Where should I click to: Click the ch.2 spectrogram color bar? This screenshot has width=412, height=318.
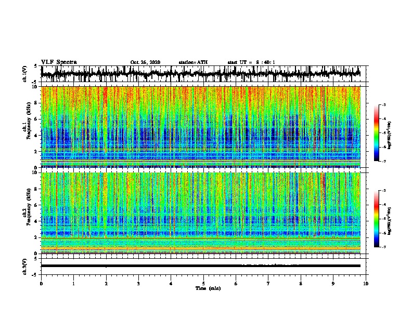[376, 219]
